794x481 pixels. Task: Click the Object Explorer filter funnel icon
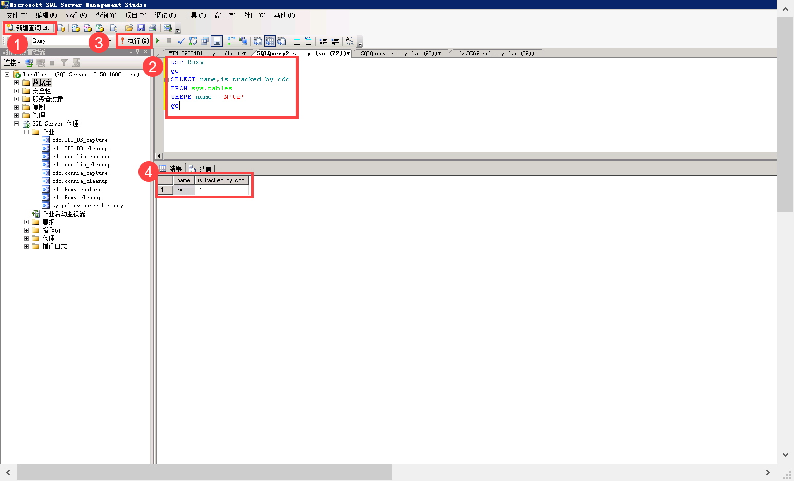click(x=64, y=62)
